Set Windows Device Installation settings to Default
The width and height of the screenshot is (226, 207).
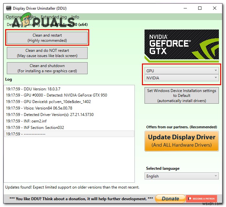pyautogui.click(x=181, y=96)
